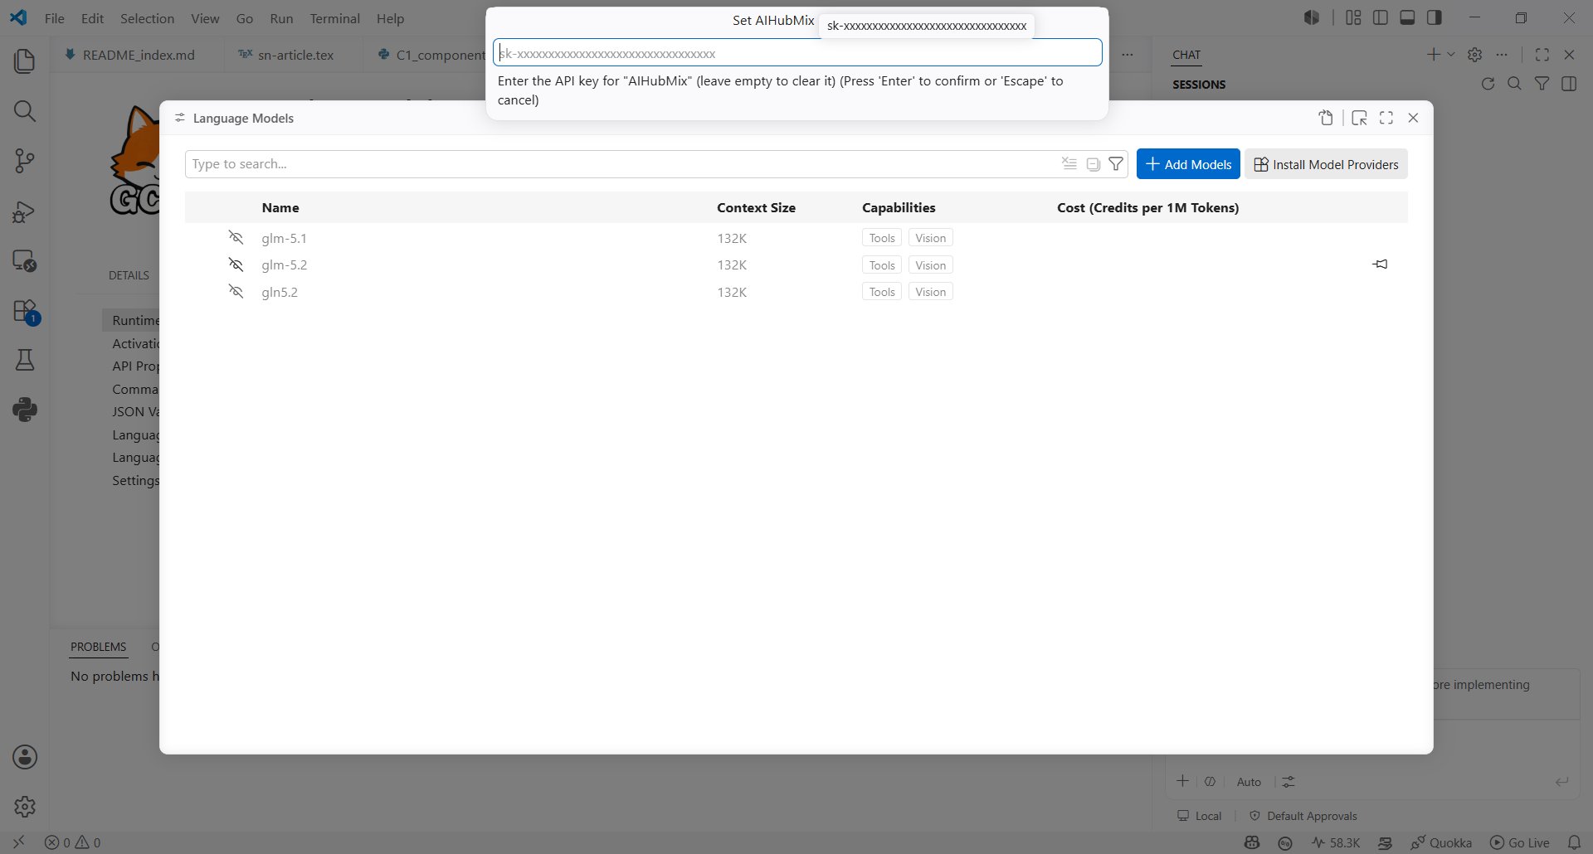Screen dimensions: 1593x854
Task: Close the Language Models dialog
Action: coord(1414,118)
